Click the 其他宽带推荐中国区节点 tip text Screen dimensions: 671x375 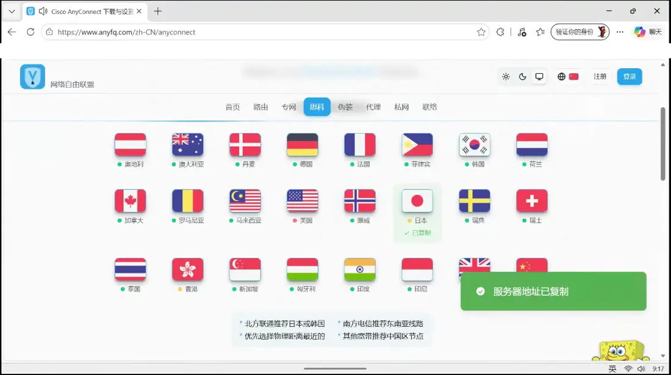pos(383,336)
